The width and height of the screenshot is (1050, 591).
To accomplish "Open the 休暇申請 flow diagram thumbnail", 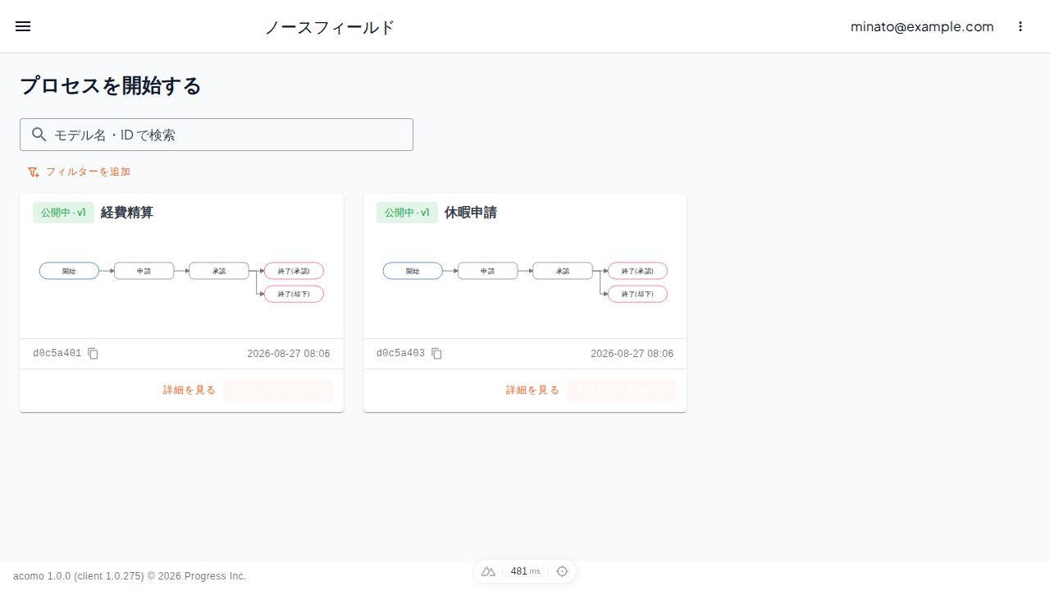I will click(x=525, y=282).
